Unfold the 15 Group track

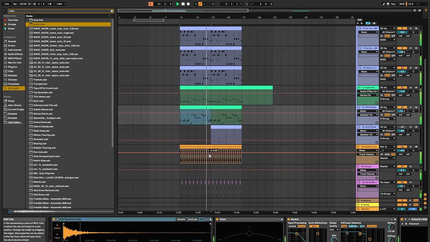pos(358,166)
